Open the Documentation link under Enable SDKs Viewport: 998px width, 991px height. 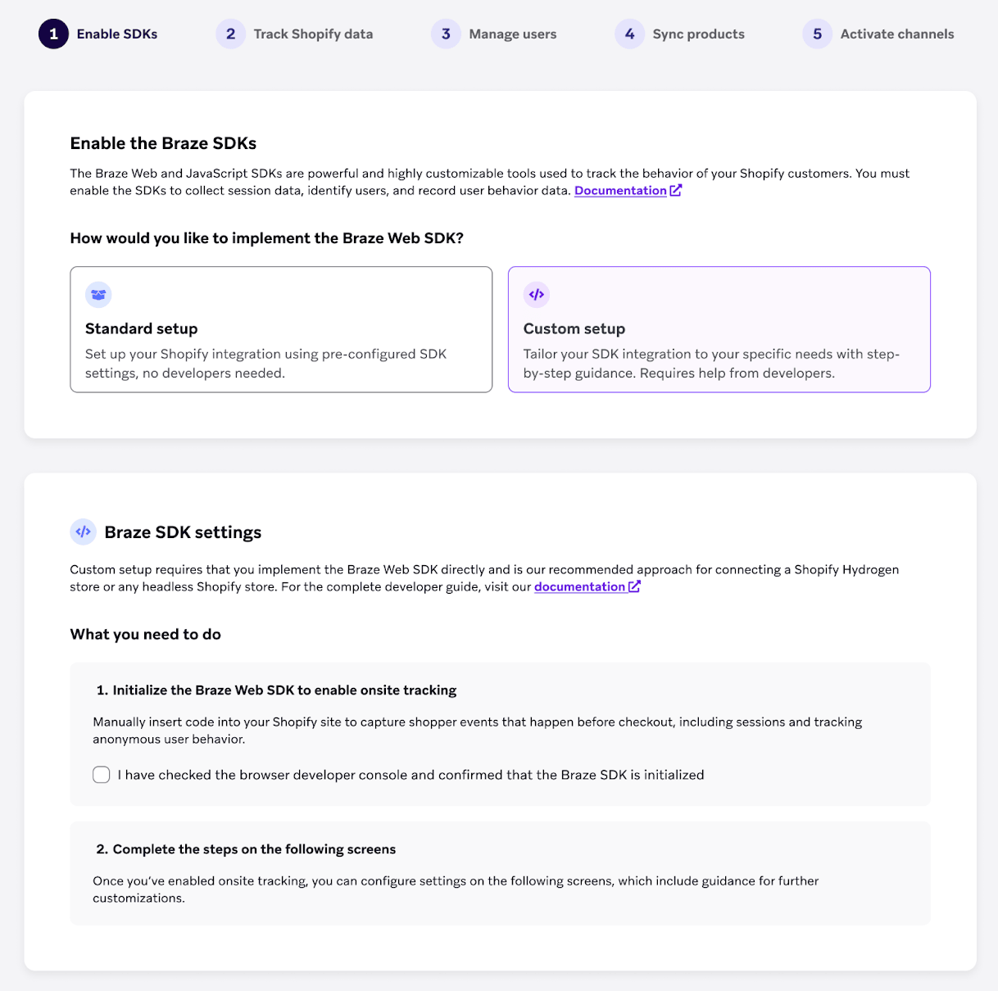pos(620,191)
